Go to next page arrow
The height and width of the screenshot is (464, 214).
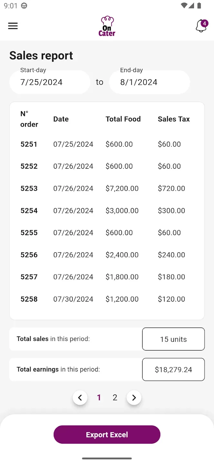(x=134, y=398)
